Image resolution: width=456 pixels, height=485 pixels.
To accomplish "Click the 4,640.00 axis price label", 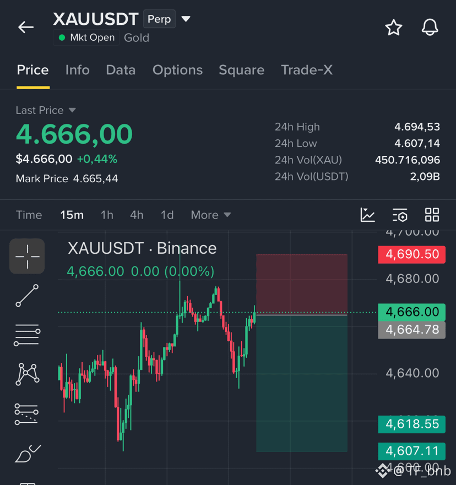I will point(412,373).
